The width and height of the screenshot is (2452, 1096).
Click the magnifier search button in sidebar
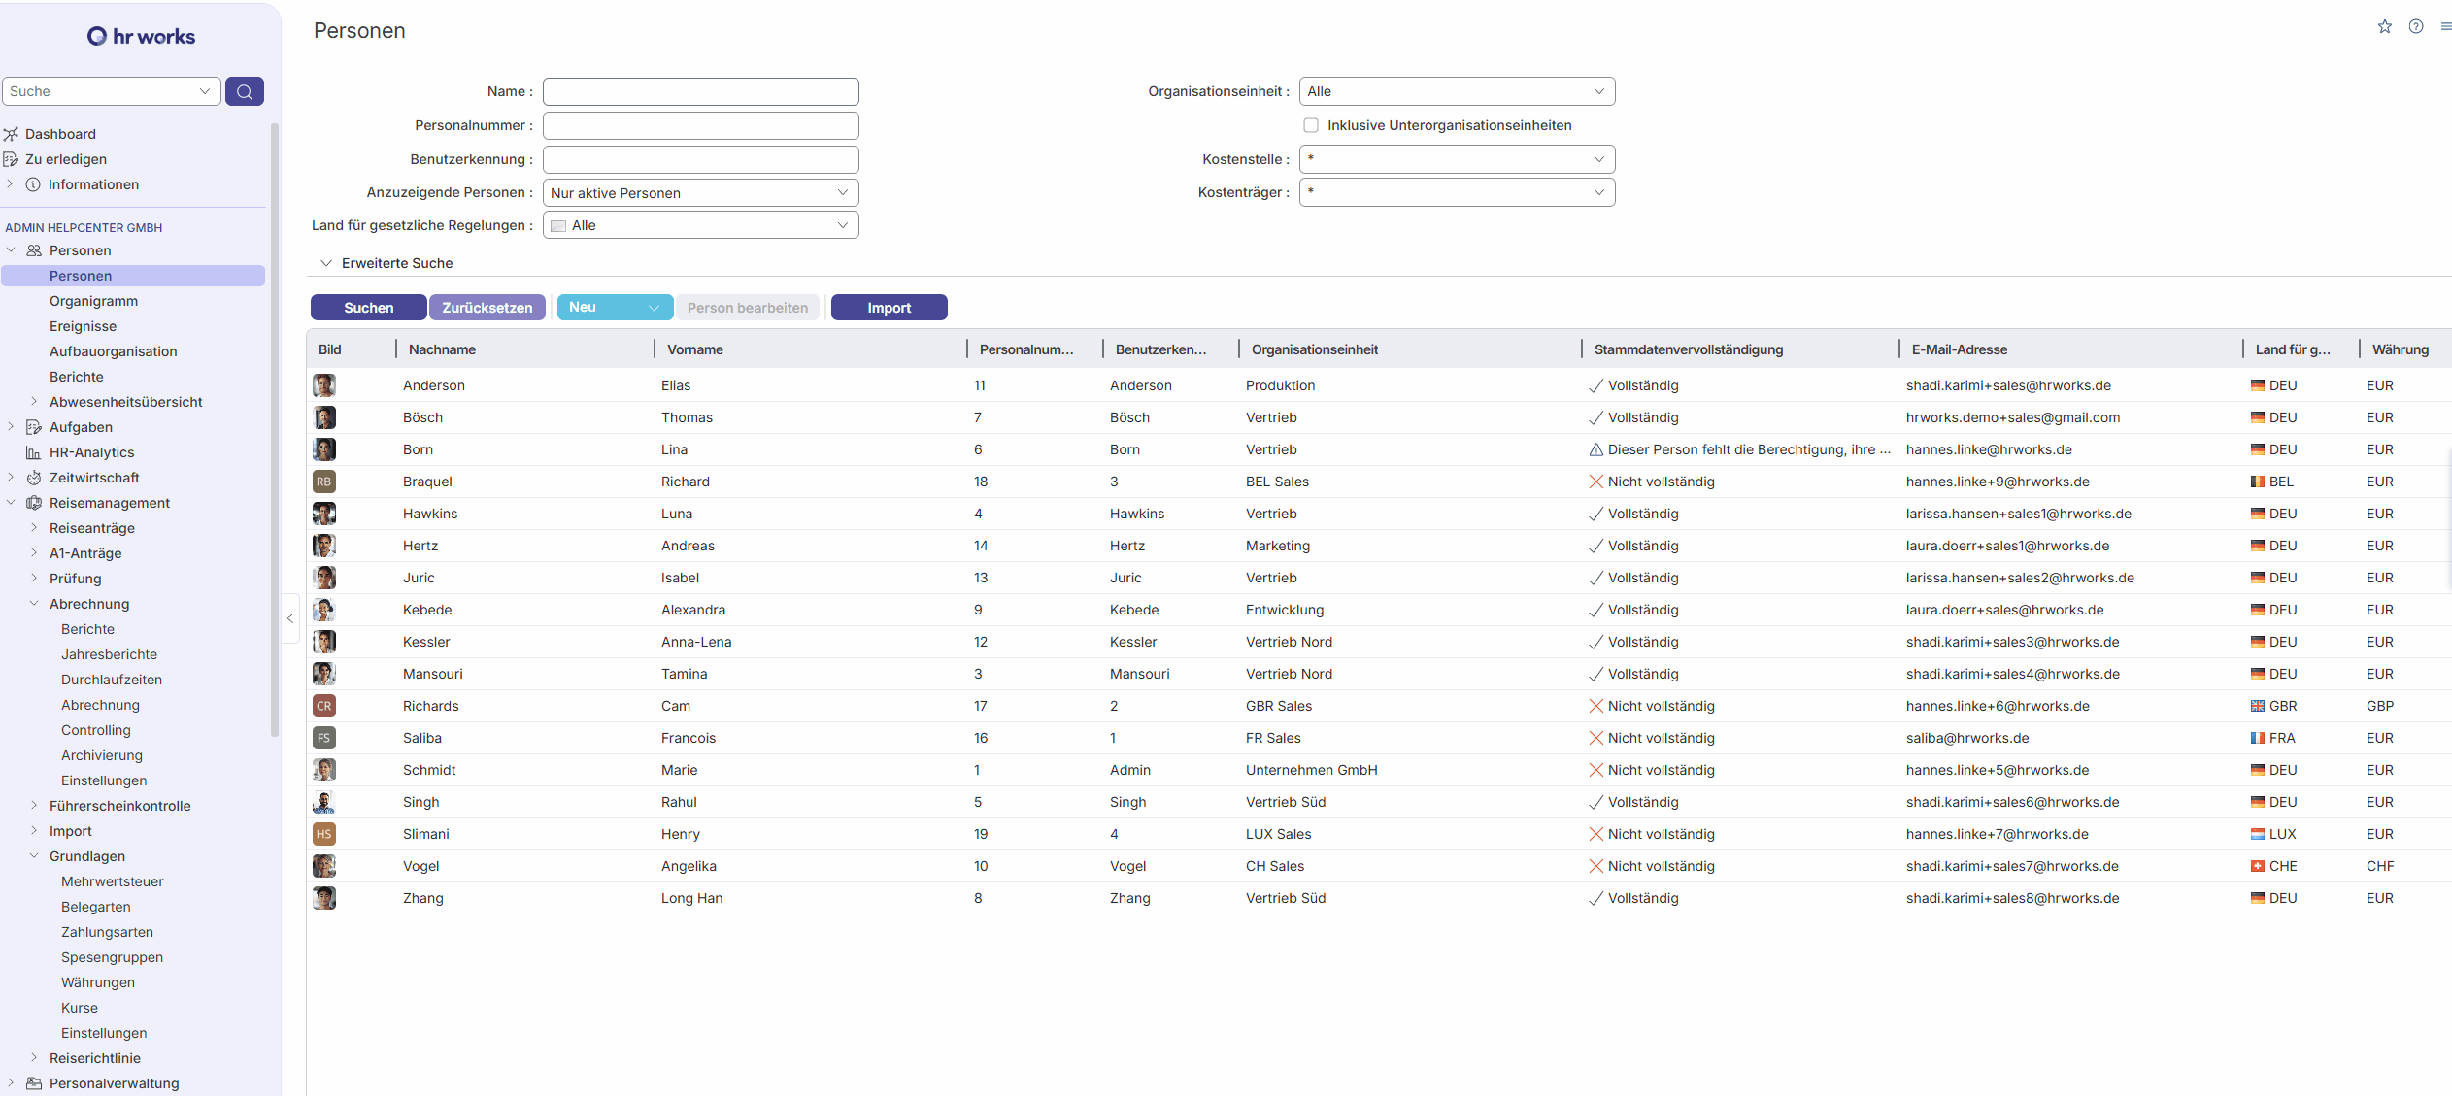coord(244,91)
